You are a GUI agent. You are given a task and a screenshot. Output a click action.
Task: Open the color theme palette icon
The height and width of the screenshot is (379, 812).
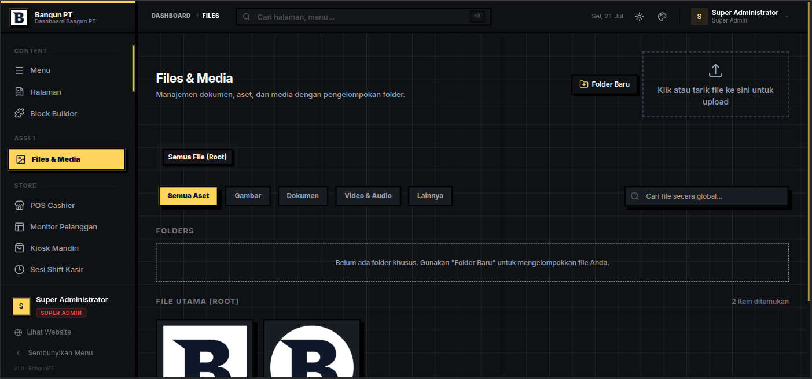[x=662, y=17]
